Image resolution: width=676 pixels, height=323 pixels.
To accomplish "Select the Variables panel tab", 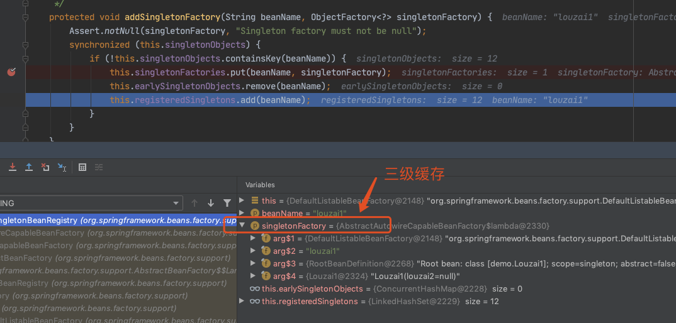I will [x=260, y=185].
